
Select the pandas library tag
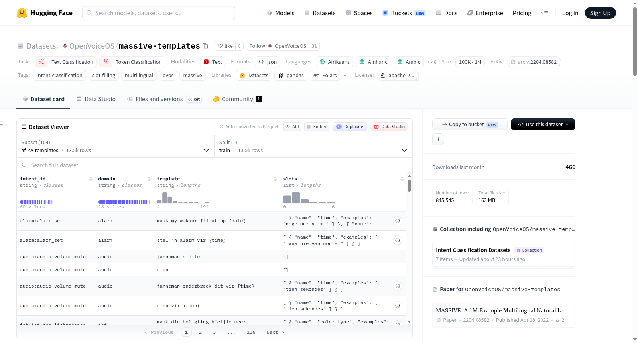pyautogui.click(x=291, y=75)
